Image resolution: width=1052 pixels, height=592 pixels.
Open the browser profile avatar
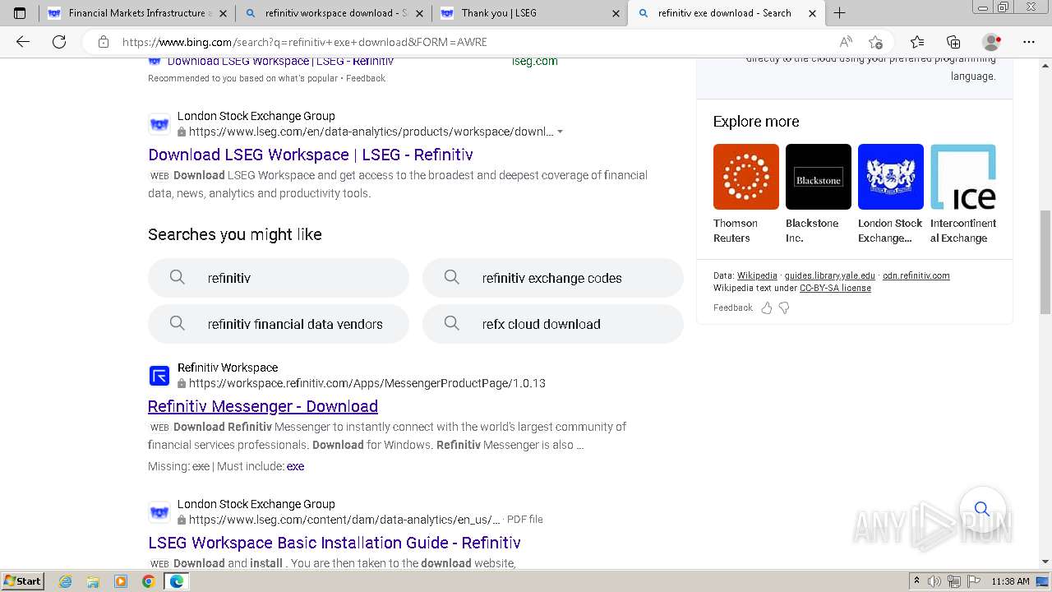click(991, 42)
